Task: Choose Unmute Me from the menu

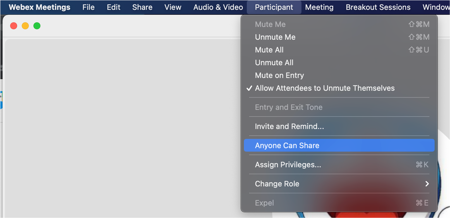Action: coord(275,37)
